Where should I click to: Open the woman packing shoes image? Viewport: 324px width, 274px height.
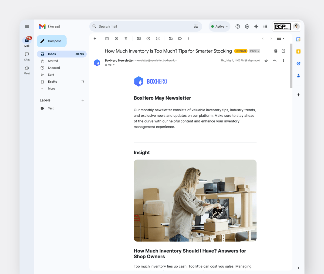point(195,201)
